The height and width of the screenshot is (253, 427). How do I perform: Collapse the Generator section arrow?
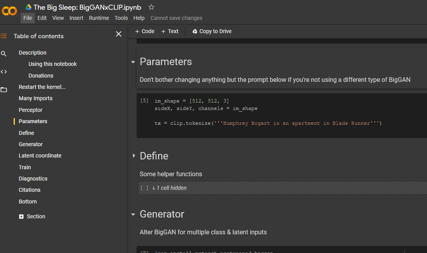click(133, 214)
